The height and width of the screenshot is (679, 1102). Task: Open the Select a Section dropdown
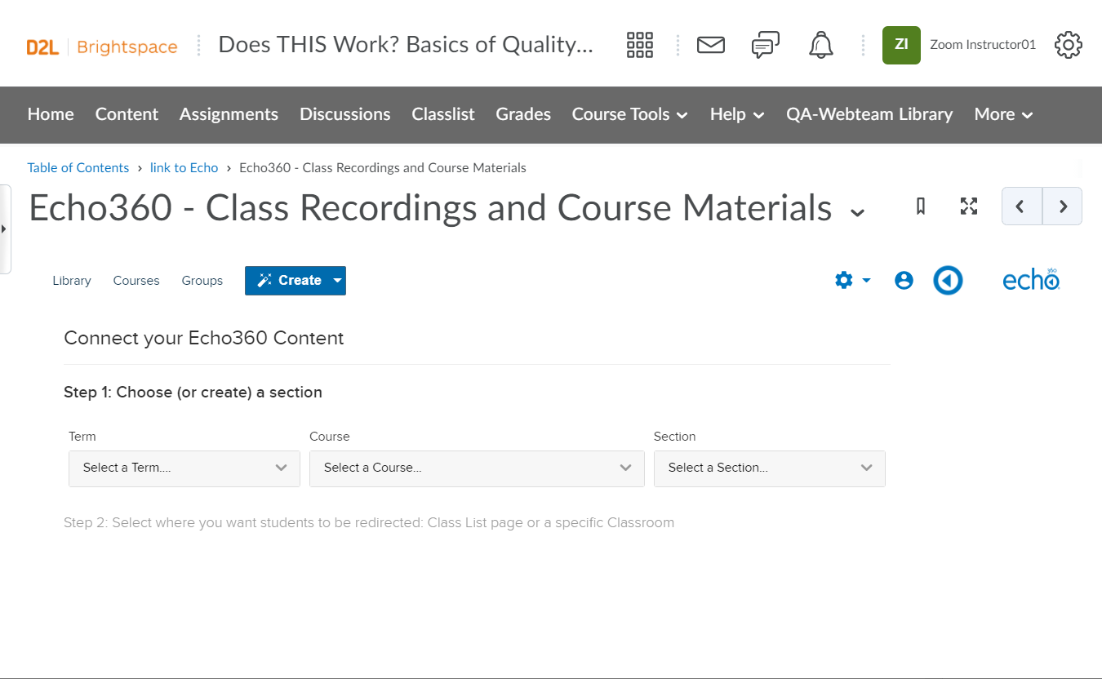(x=770, y=468)
